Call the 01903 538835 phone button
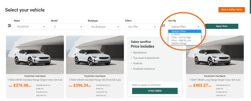 coord(155,91)
